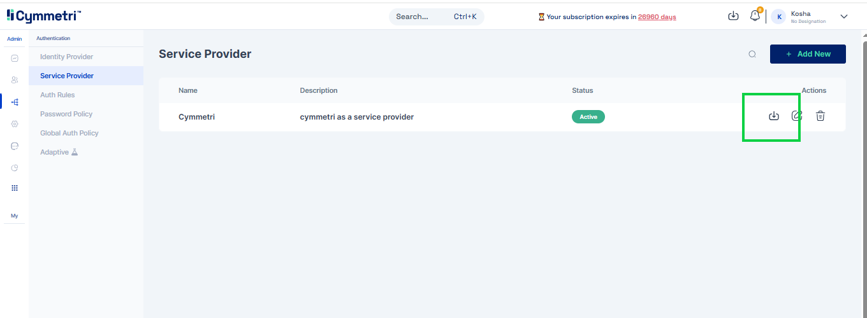
Task: Click the Cymmetri logo
Action: pyautogui.click(x=43, y=16)
